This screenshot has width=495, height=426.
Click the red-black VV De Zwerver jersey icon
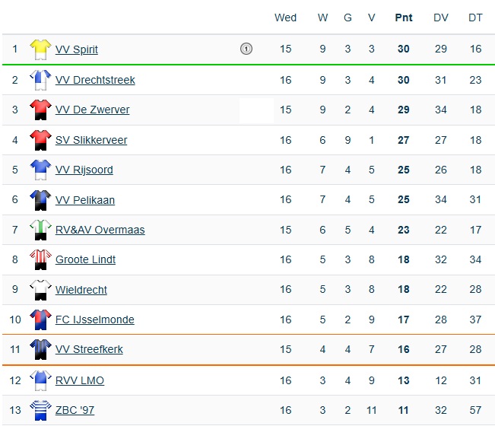[40, 110]
